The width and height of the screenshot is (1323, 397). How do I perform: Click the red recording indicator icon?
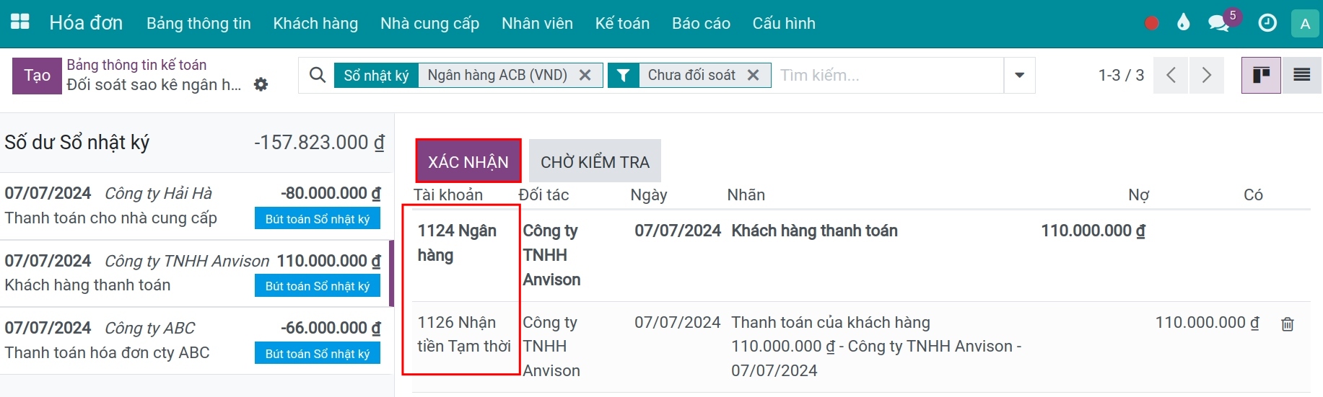click(1152, 23)
